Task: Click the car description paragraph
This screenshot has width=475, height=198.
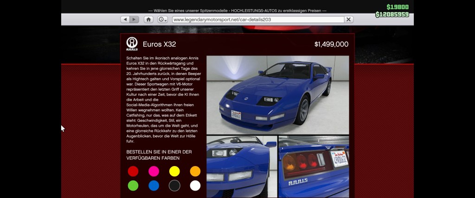Action: [164, 99]
